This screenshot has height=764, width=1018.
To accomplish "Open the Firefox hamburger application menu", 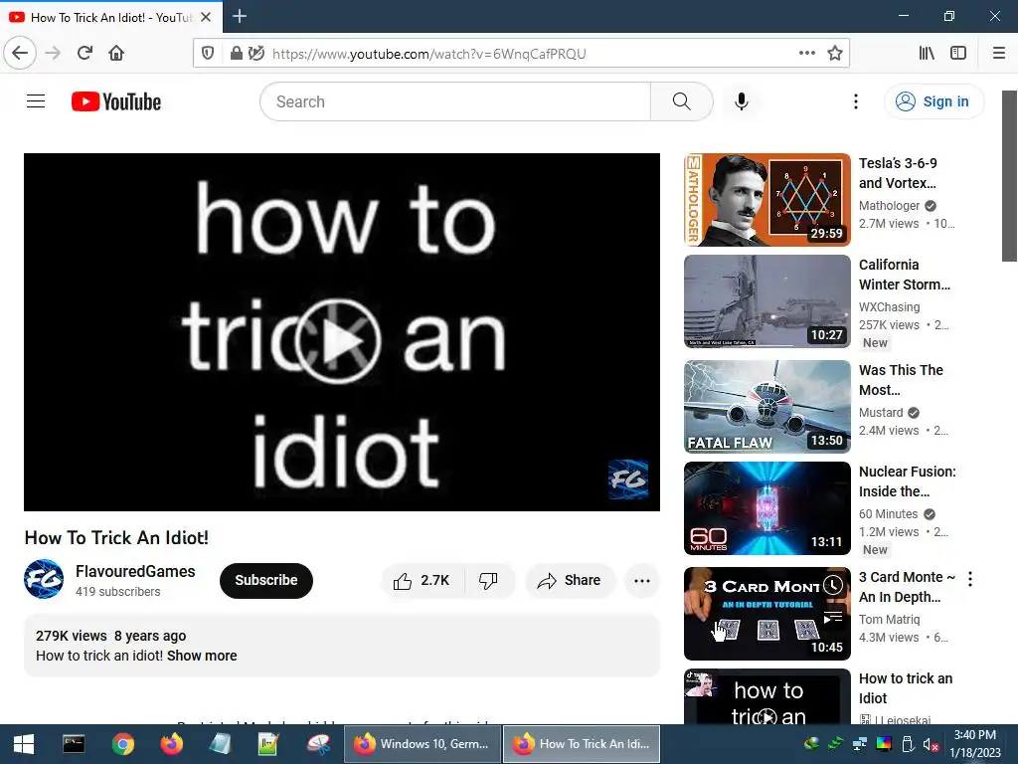I will [999, 53].
